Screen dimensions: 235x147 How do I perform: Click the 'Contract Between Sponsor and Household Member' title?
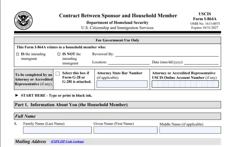118,16
